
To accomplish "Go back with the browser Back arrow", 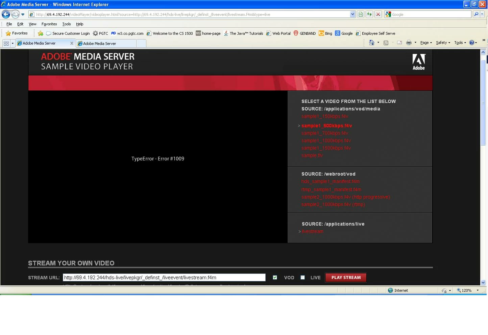I will coord(6,14).
